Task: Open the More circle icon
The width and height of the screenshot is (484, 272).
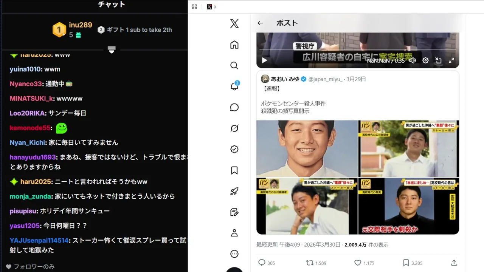Action: [x=234, y=254]
